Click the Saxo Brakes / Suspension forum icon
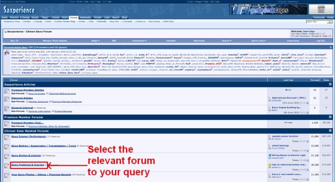The width and height of the screenshot is (335, 182). 7,147
